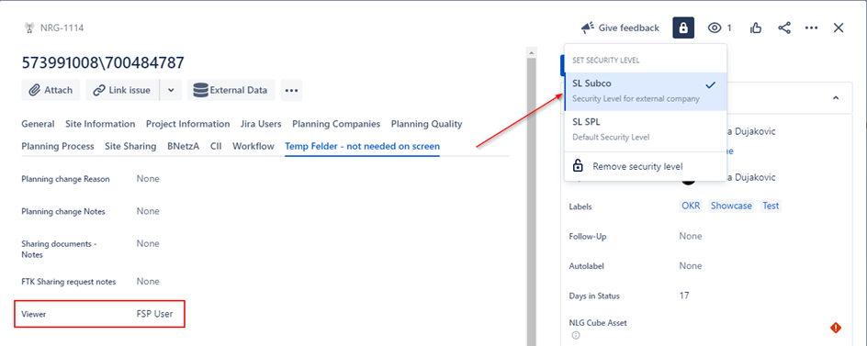The height and width of the screenshot is (346, 867).
Task: Open the more options button beside External Data
Action: [291, 90]
